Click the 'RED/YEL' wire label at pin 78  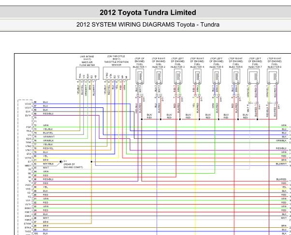click(48, 148)
